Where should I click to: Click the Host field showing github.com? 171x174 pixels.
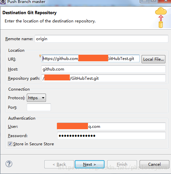(x=104, y=69)
